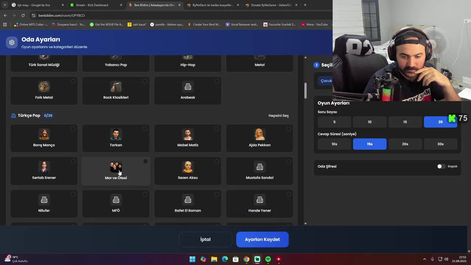Open Microsoft Edge from the taskbar
471x265 pixels.
click(225, 259)
